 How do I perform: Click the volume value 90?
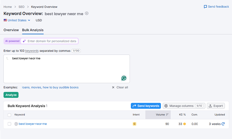pos(167,124)
